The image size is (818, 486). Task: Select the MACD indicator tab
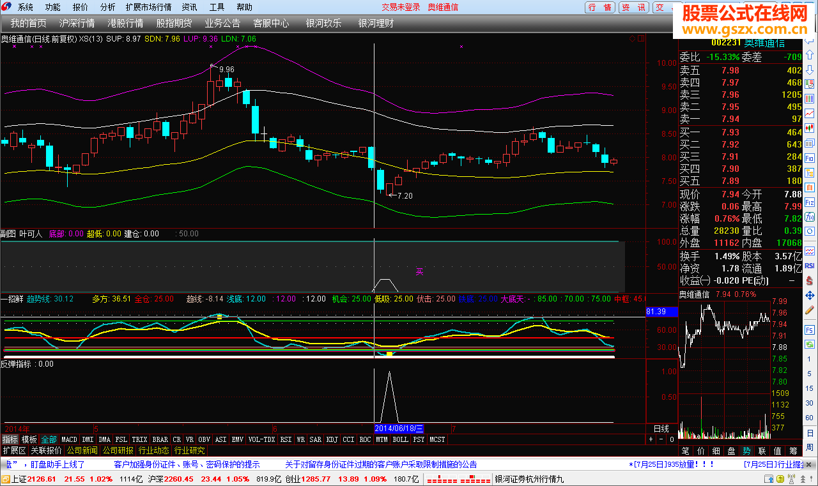69,439
